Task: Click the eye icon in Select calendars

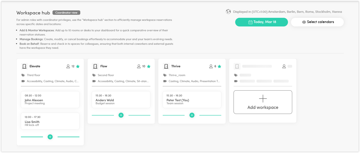Action: (x=304, y=22)
